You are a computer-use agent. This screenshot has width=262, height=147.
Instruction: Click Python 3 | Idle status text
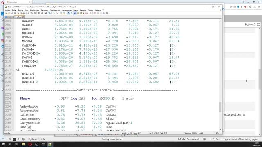[37, 139]
